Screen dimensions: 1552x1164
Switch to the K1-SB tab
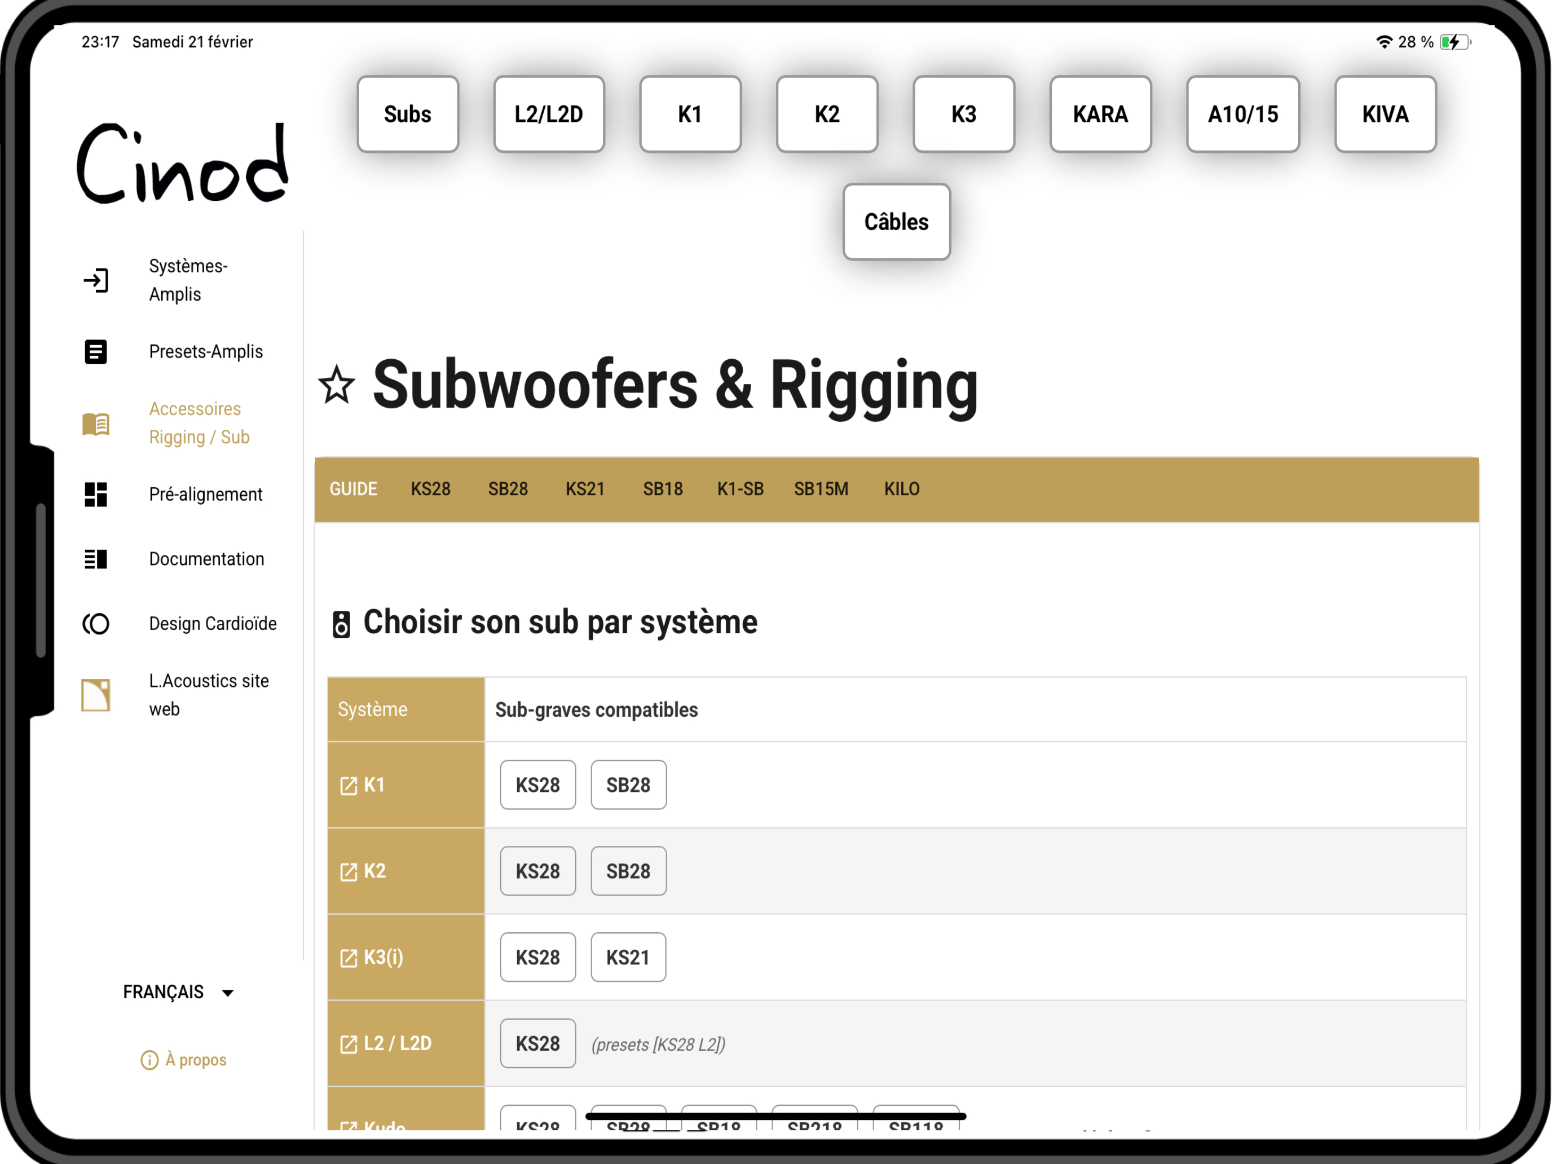click(x=740, y=489)
